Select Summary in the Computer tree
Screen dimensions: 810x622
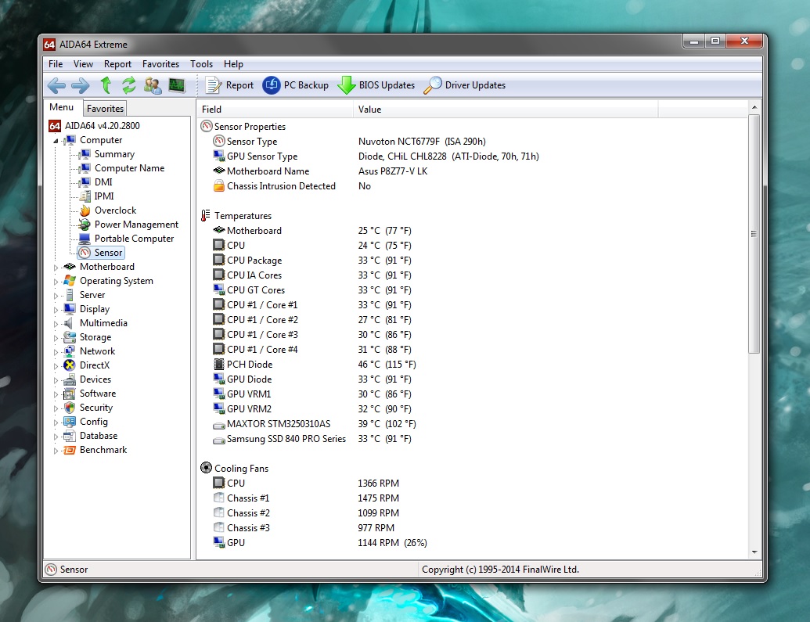coord(114,154)
